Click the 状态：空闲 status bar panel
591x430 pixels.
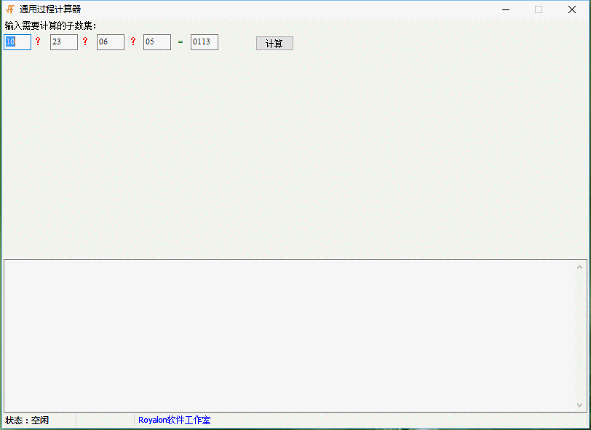(39, 421)
